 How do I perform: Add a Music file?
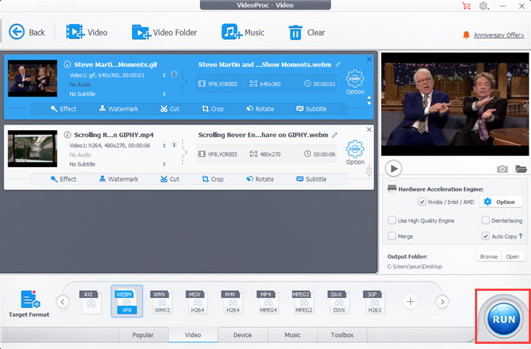coord(243,32)
